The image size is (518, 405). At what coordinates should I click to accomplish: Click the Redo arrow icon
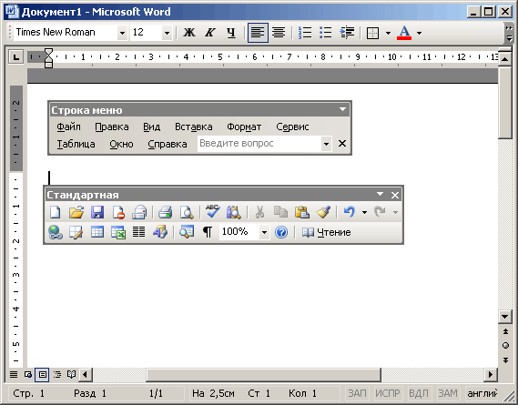click(380, 212)
